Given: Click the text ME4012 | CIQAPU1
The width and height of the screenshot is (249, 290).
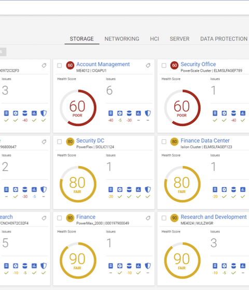Looking at the screenshot, I should 91,71.
